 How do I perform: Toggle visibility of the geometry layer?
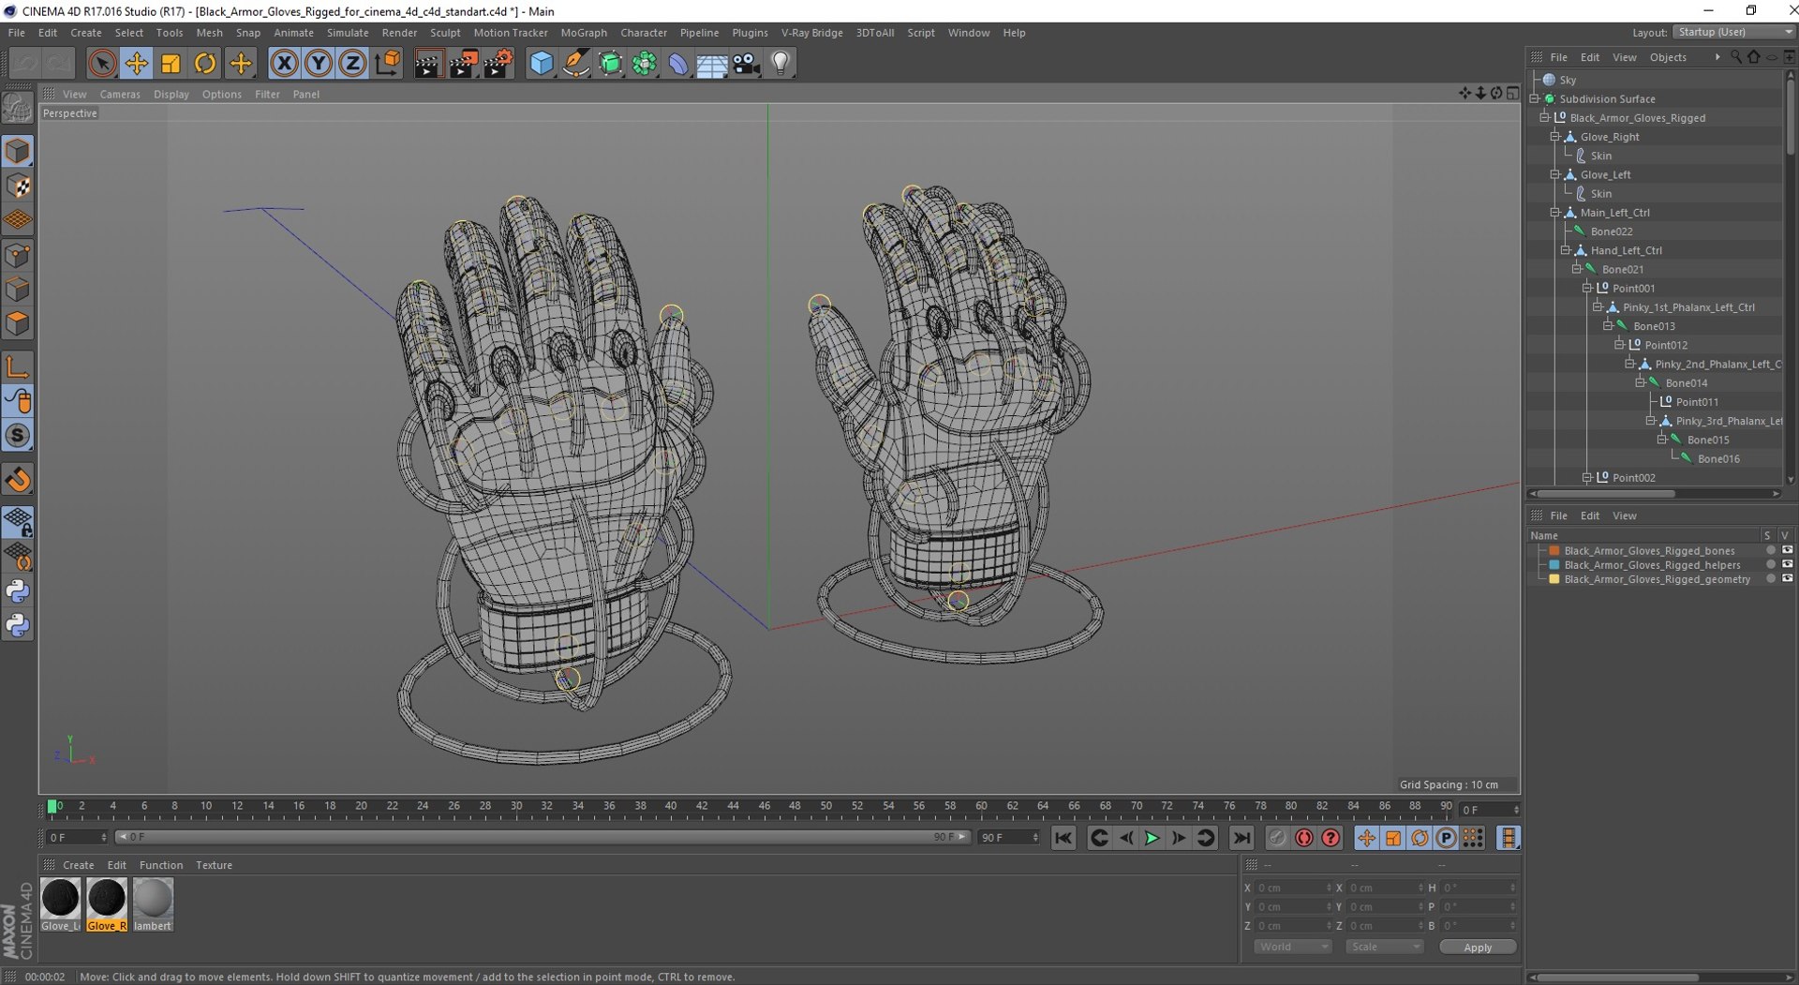click(x=1787, y=579)
